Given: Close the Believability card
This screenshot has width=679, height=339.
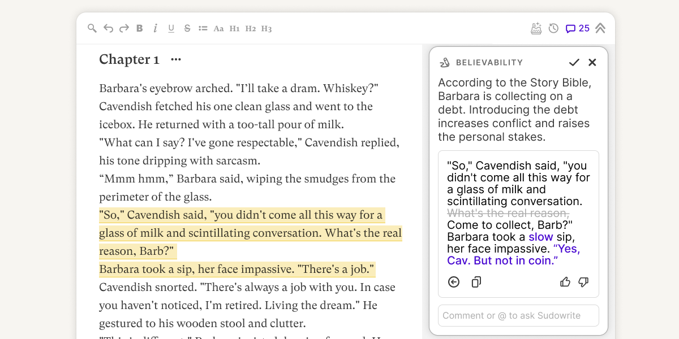Looking at the screenshot, I should coord(592,62).
